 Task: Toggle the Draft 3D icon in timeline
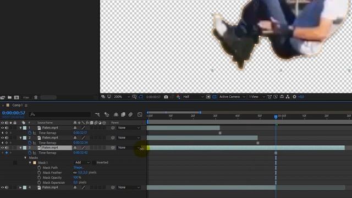click(x=107, y=114)
